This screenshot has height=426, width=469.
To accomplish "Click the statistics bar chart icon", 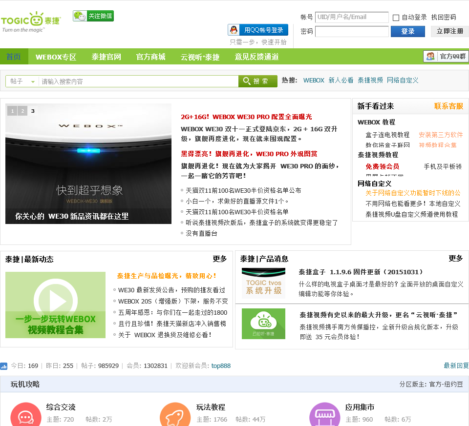I will pyautogui.click(x=4, y=366).
